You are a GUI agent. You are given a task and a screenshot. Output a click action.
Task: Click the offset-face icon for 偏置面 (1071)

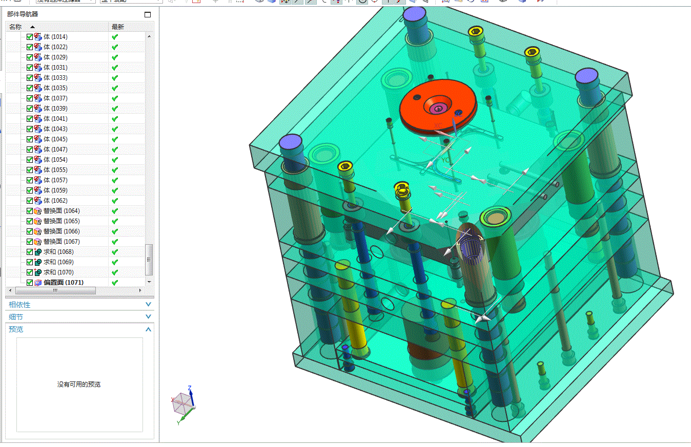[38, 283]
